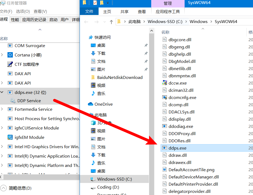Click the Coding (D:) drive icon

93,188
